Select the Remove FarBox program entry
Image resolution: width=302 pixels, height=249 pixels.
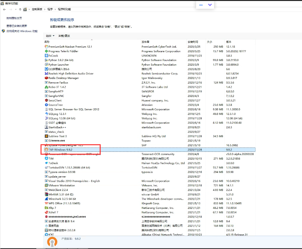point(150,83)
